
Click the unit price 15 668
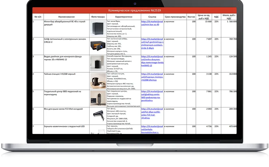(208, 21)
